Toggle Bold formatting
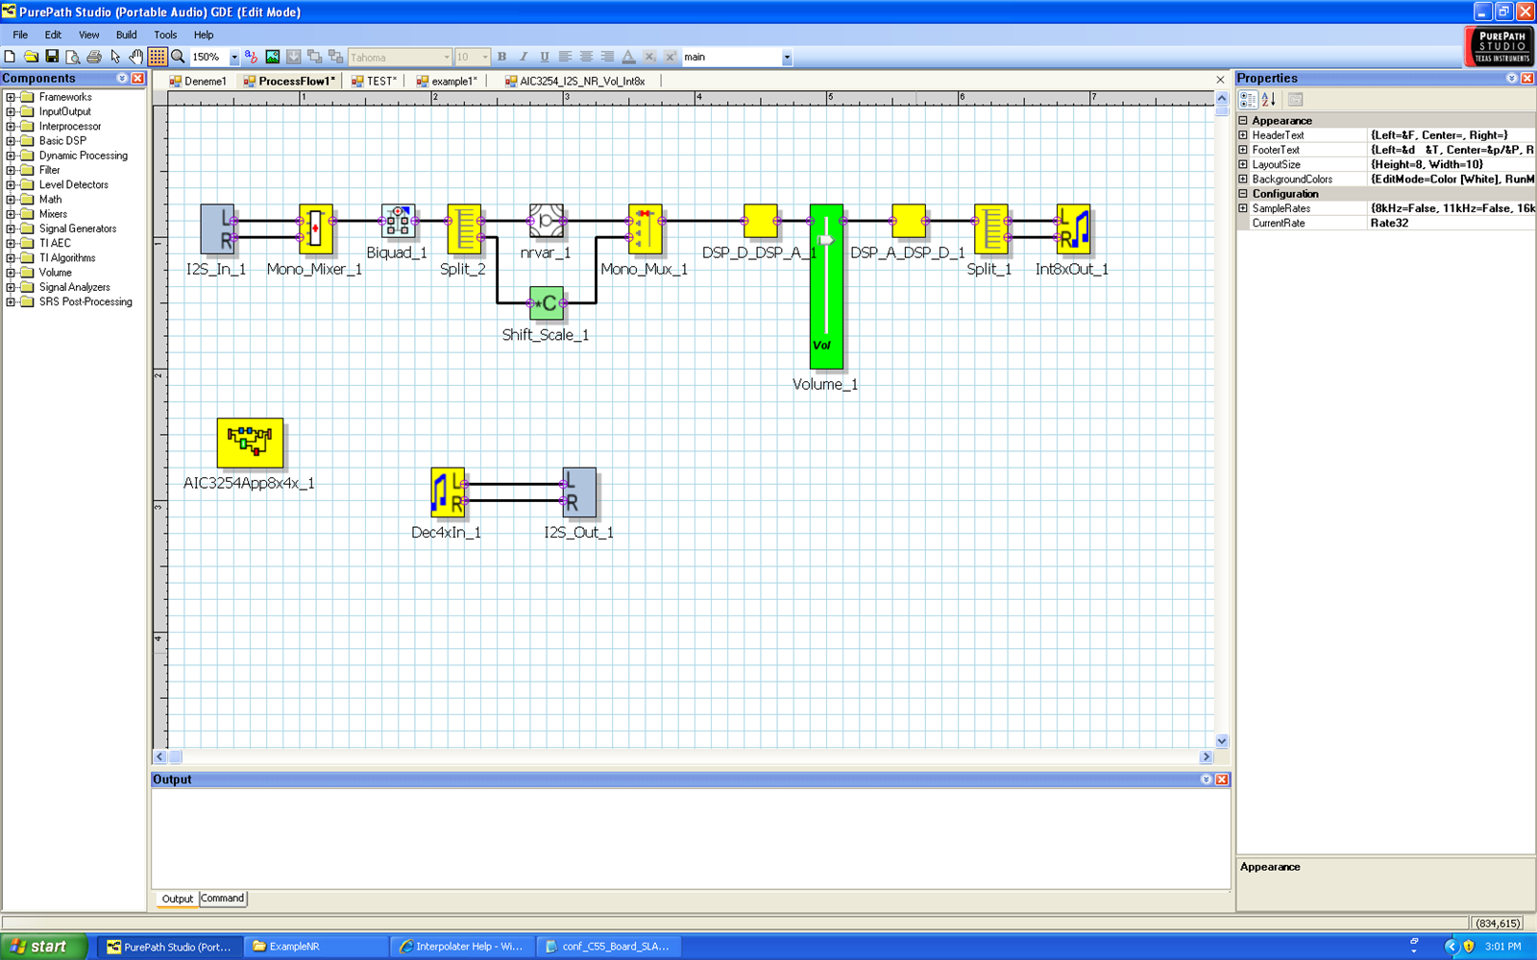Viewport: 1537px width, 960px height. pos(501,57)
